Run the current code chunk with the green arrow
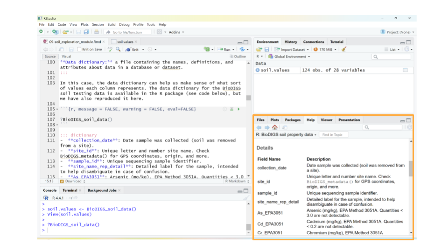This screenshot has height=252, width=448. 239,109
